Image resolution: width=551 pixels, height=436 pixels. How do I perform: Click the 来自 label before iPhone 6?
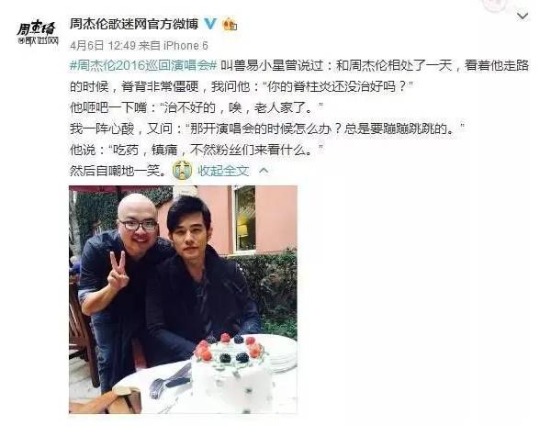point(150,45)
